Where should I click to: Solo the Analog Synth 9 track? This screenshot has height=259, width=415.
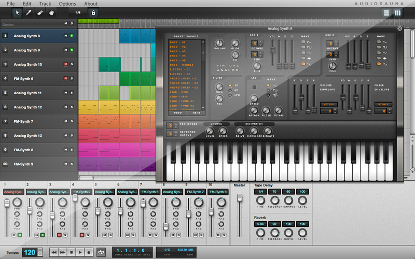click(x=72, y=50)
